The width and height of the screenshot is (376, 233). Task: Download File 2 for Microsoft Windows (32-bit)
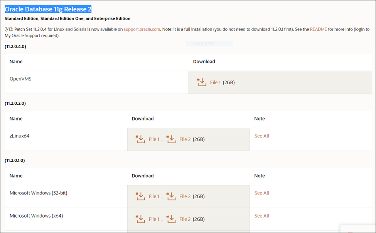point(185,196)
